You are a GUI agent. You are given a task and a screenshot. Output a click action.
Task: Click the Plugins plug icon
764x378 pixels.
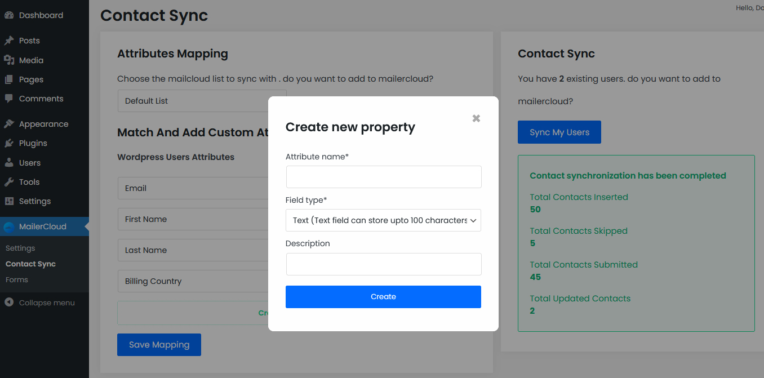click(x=9, y=143)
